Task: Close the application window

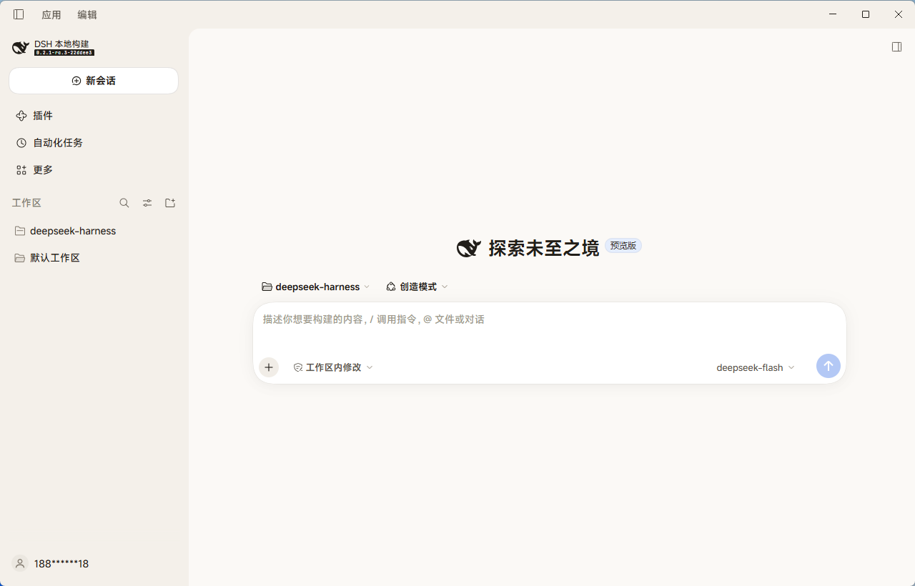Action: point(899,14)
